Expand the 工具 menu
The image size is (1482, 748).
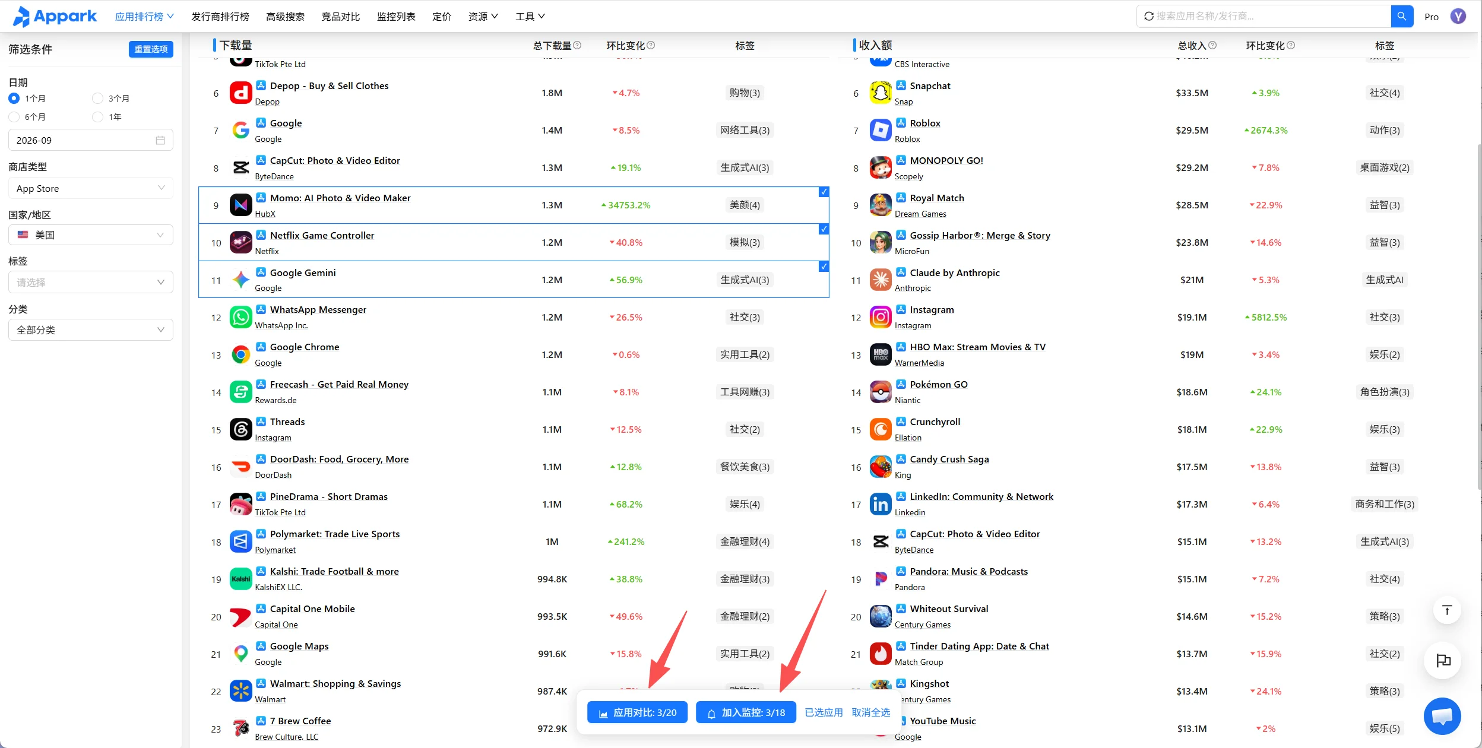(530, 16)
